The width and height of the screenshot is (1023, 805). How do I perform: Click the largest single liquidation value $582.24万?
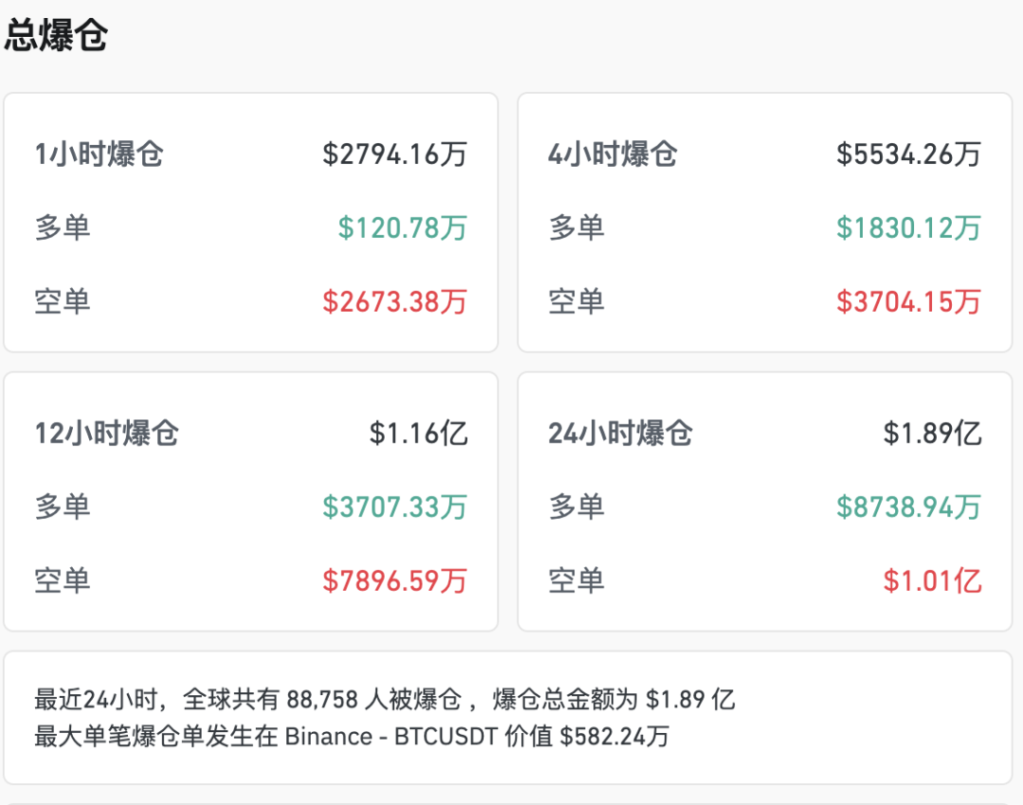pyautogui.click(x=615, y=736)
